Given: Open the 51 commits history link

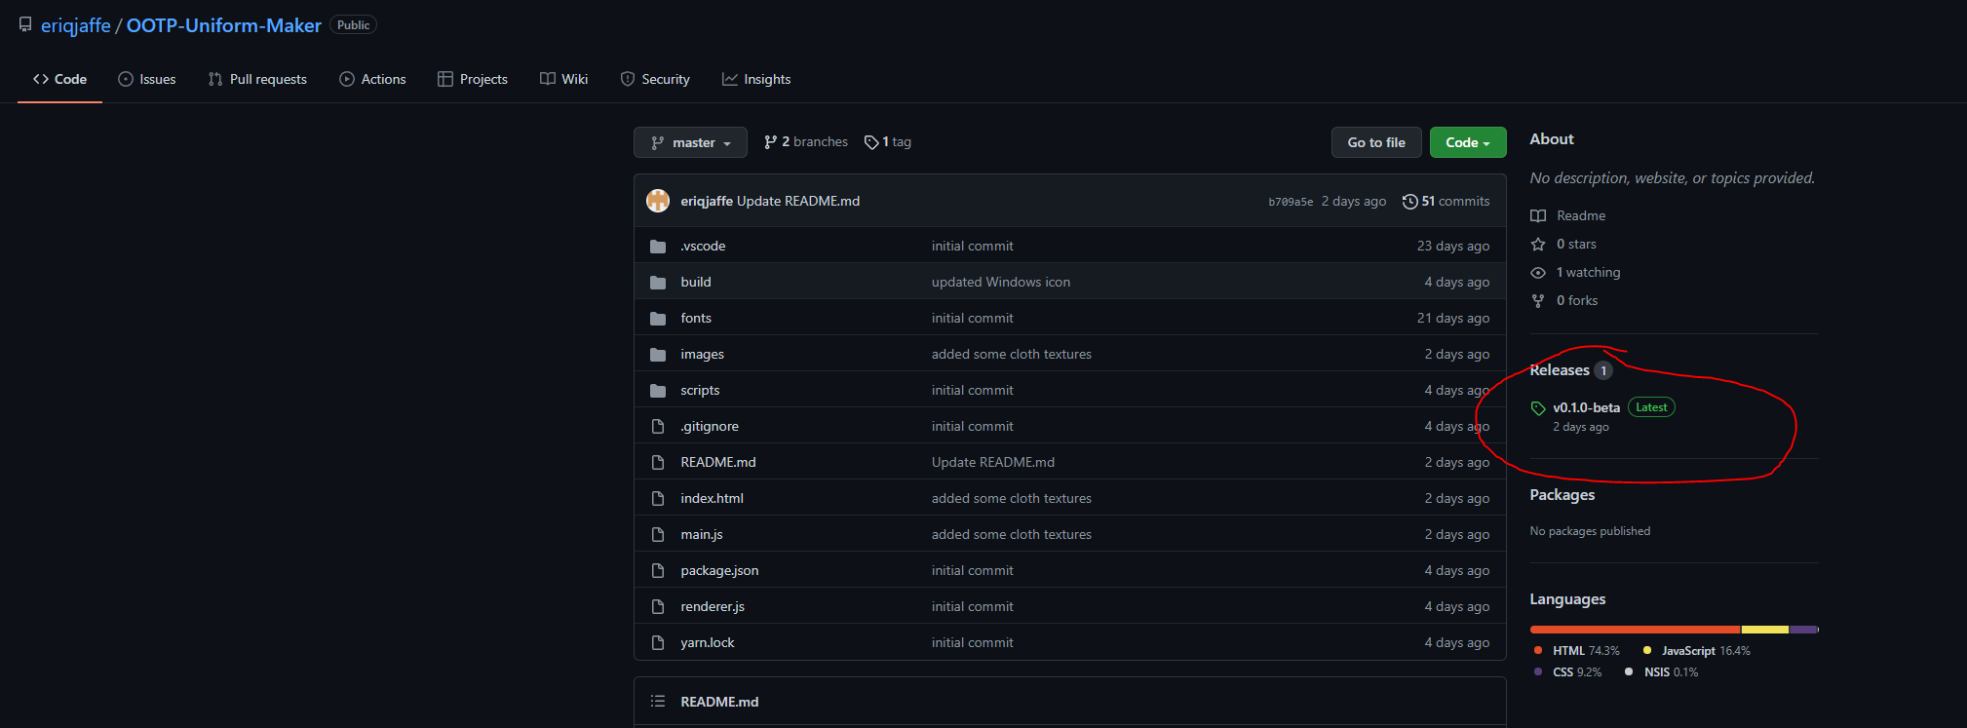Looking at the screenshot, I should point(1446,202).
